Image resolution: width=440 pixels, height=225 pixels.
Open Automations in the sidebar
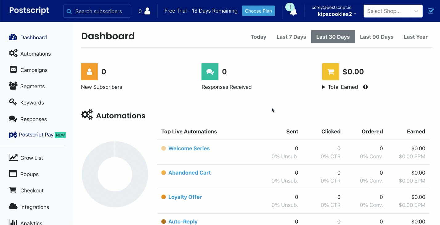(x=35, y=54)
